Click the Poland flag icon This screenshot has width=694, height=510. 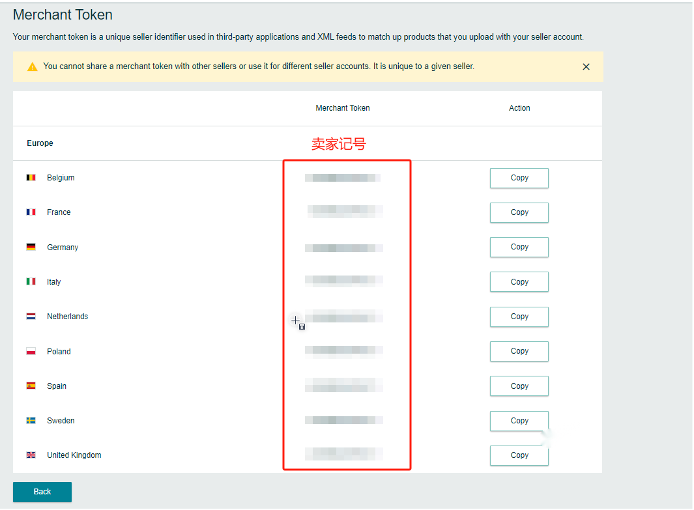31,351
